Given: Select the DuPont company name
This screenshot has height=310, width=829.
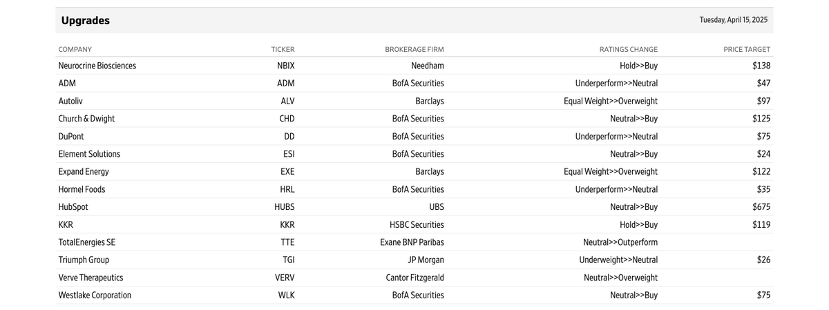Looking at the screenshot, I should click(72, 137).
